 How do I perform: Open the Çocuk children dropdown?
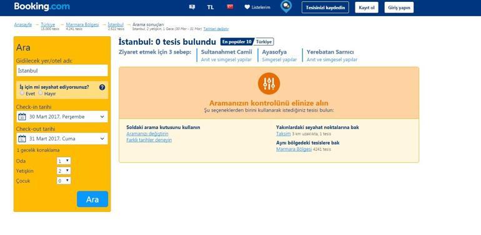(64, 181)
